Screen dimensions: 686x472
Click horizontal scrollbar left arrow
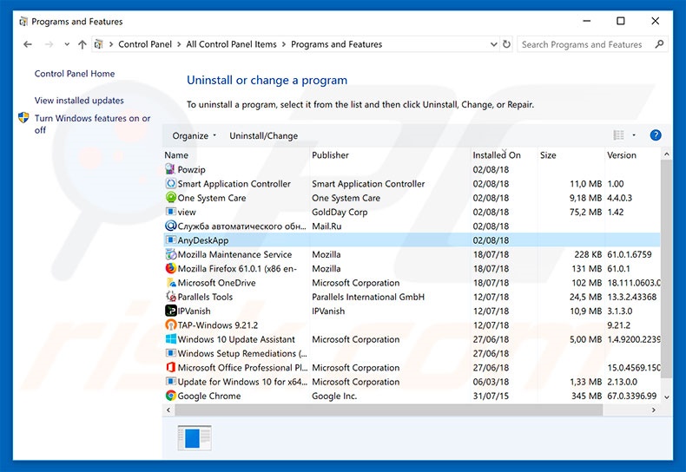168,410
